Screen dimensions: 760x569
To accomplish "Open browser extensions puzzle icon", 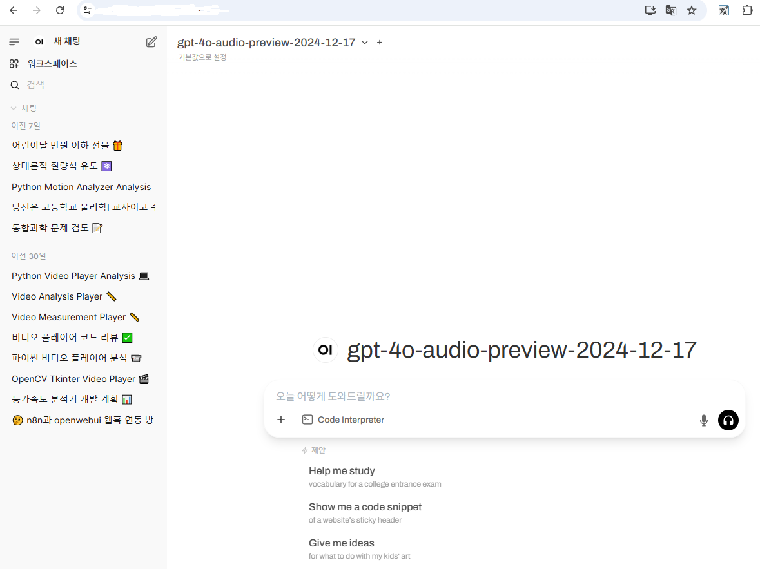I will [x=747, y=10].
